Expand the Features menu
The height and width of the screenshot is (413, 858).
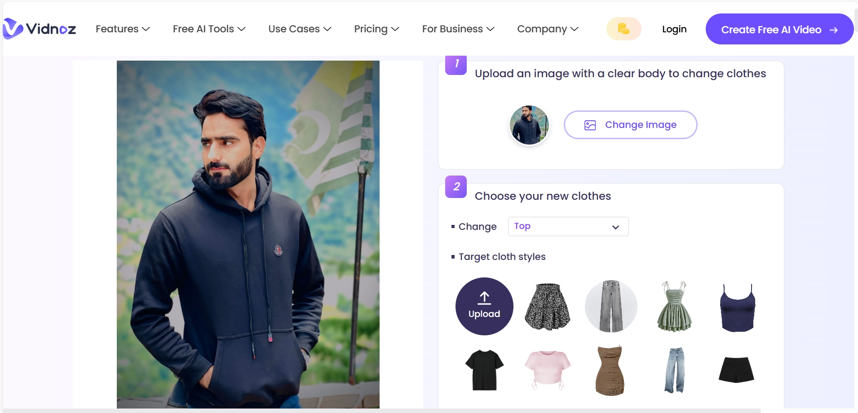(x=122, y=29)
